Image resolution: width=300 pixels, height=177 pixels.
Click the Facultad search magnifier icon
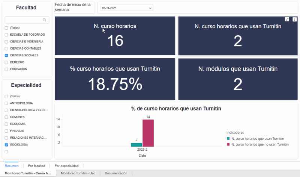coord(45,20)
